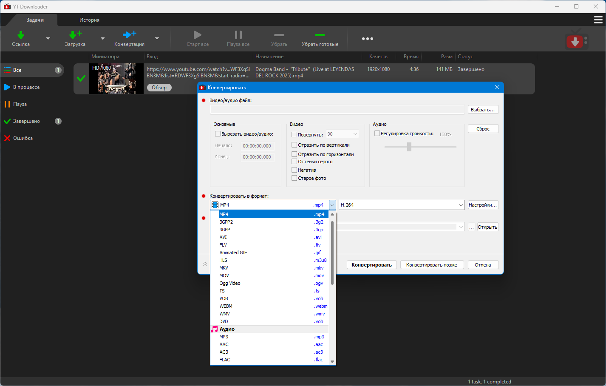
Task: Click the green Ссылка download arrow icon
Action: [20, 35]
